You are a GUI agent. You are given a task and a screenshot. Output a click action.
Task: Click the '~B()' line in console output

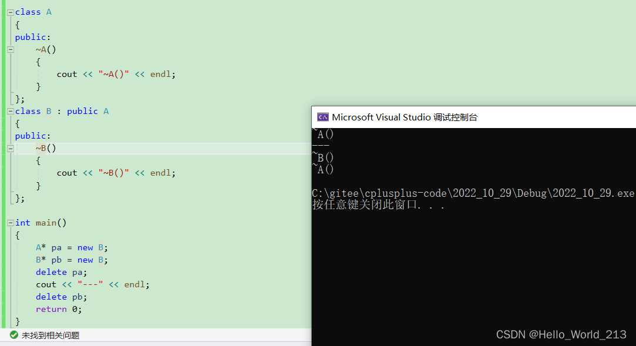(323, 157)
